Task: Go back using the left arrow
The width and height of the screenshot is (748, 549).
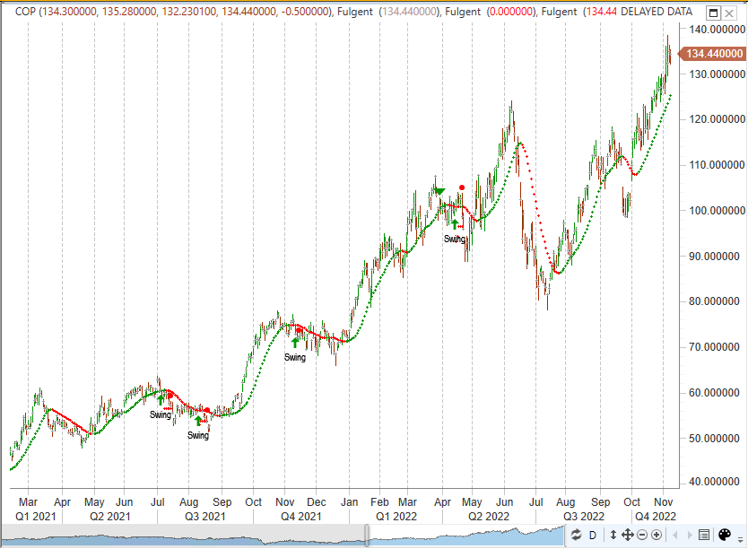Action: tap(675, 536)
